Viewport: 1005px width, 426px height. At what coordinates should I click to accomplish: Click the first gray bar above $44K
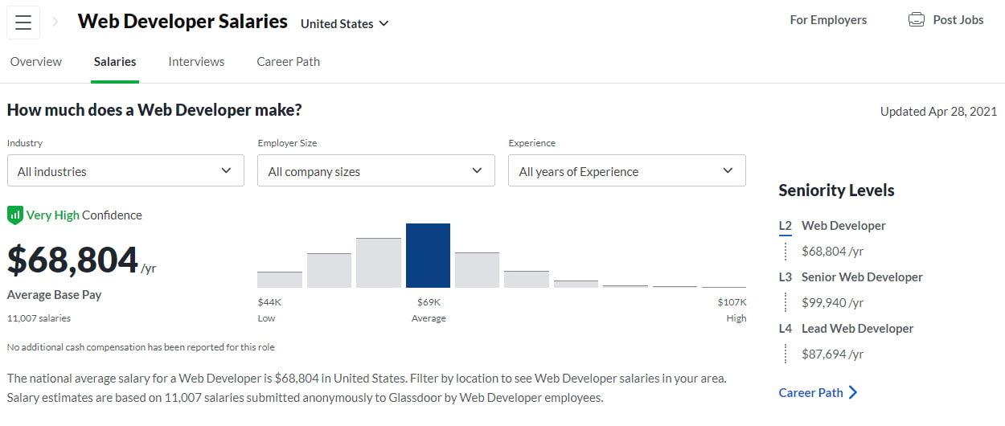point(279,279)
